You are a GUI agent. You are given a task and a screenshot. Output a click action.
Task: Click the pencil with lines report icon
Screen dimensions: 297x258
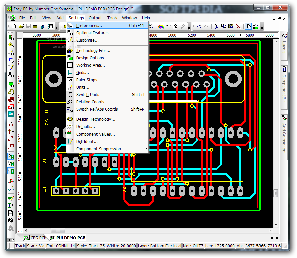[x=11, y=198]
